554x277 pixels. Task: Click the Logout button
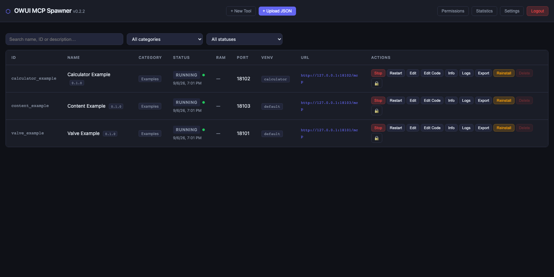[537, 11]
